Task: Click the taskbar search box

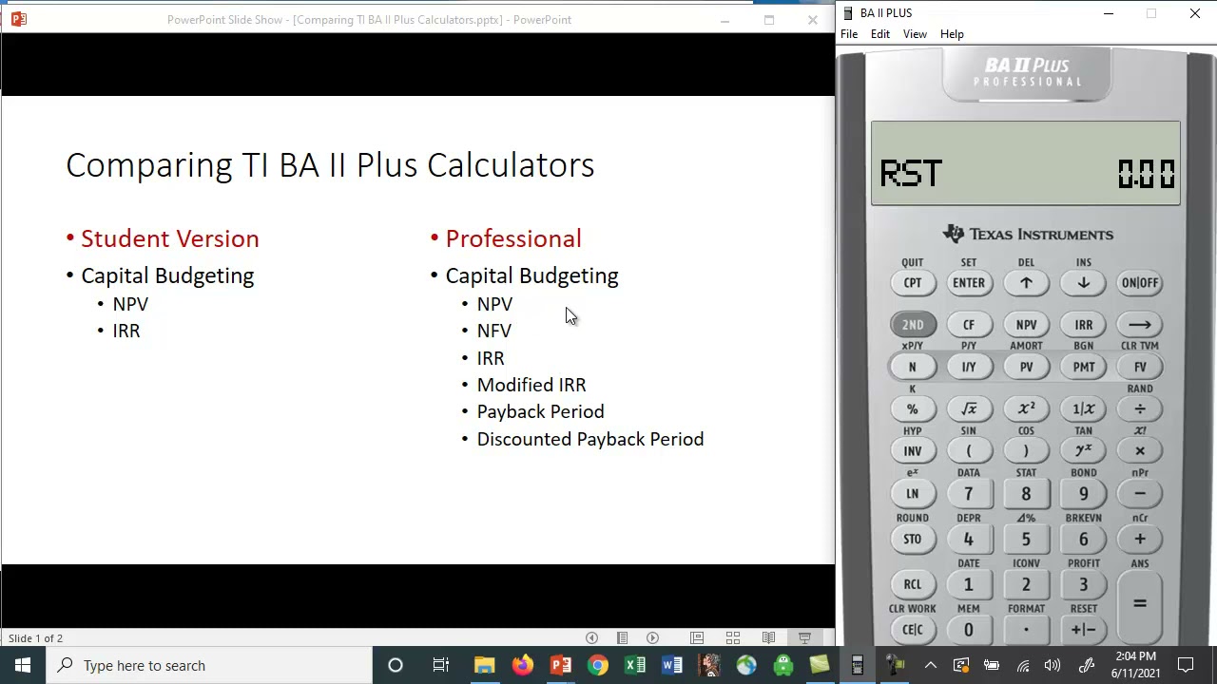Action: tap(209, 665)
